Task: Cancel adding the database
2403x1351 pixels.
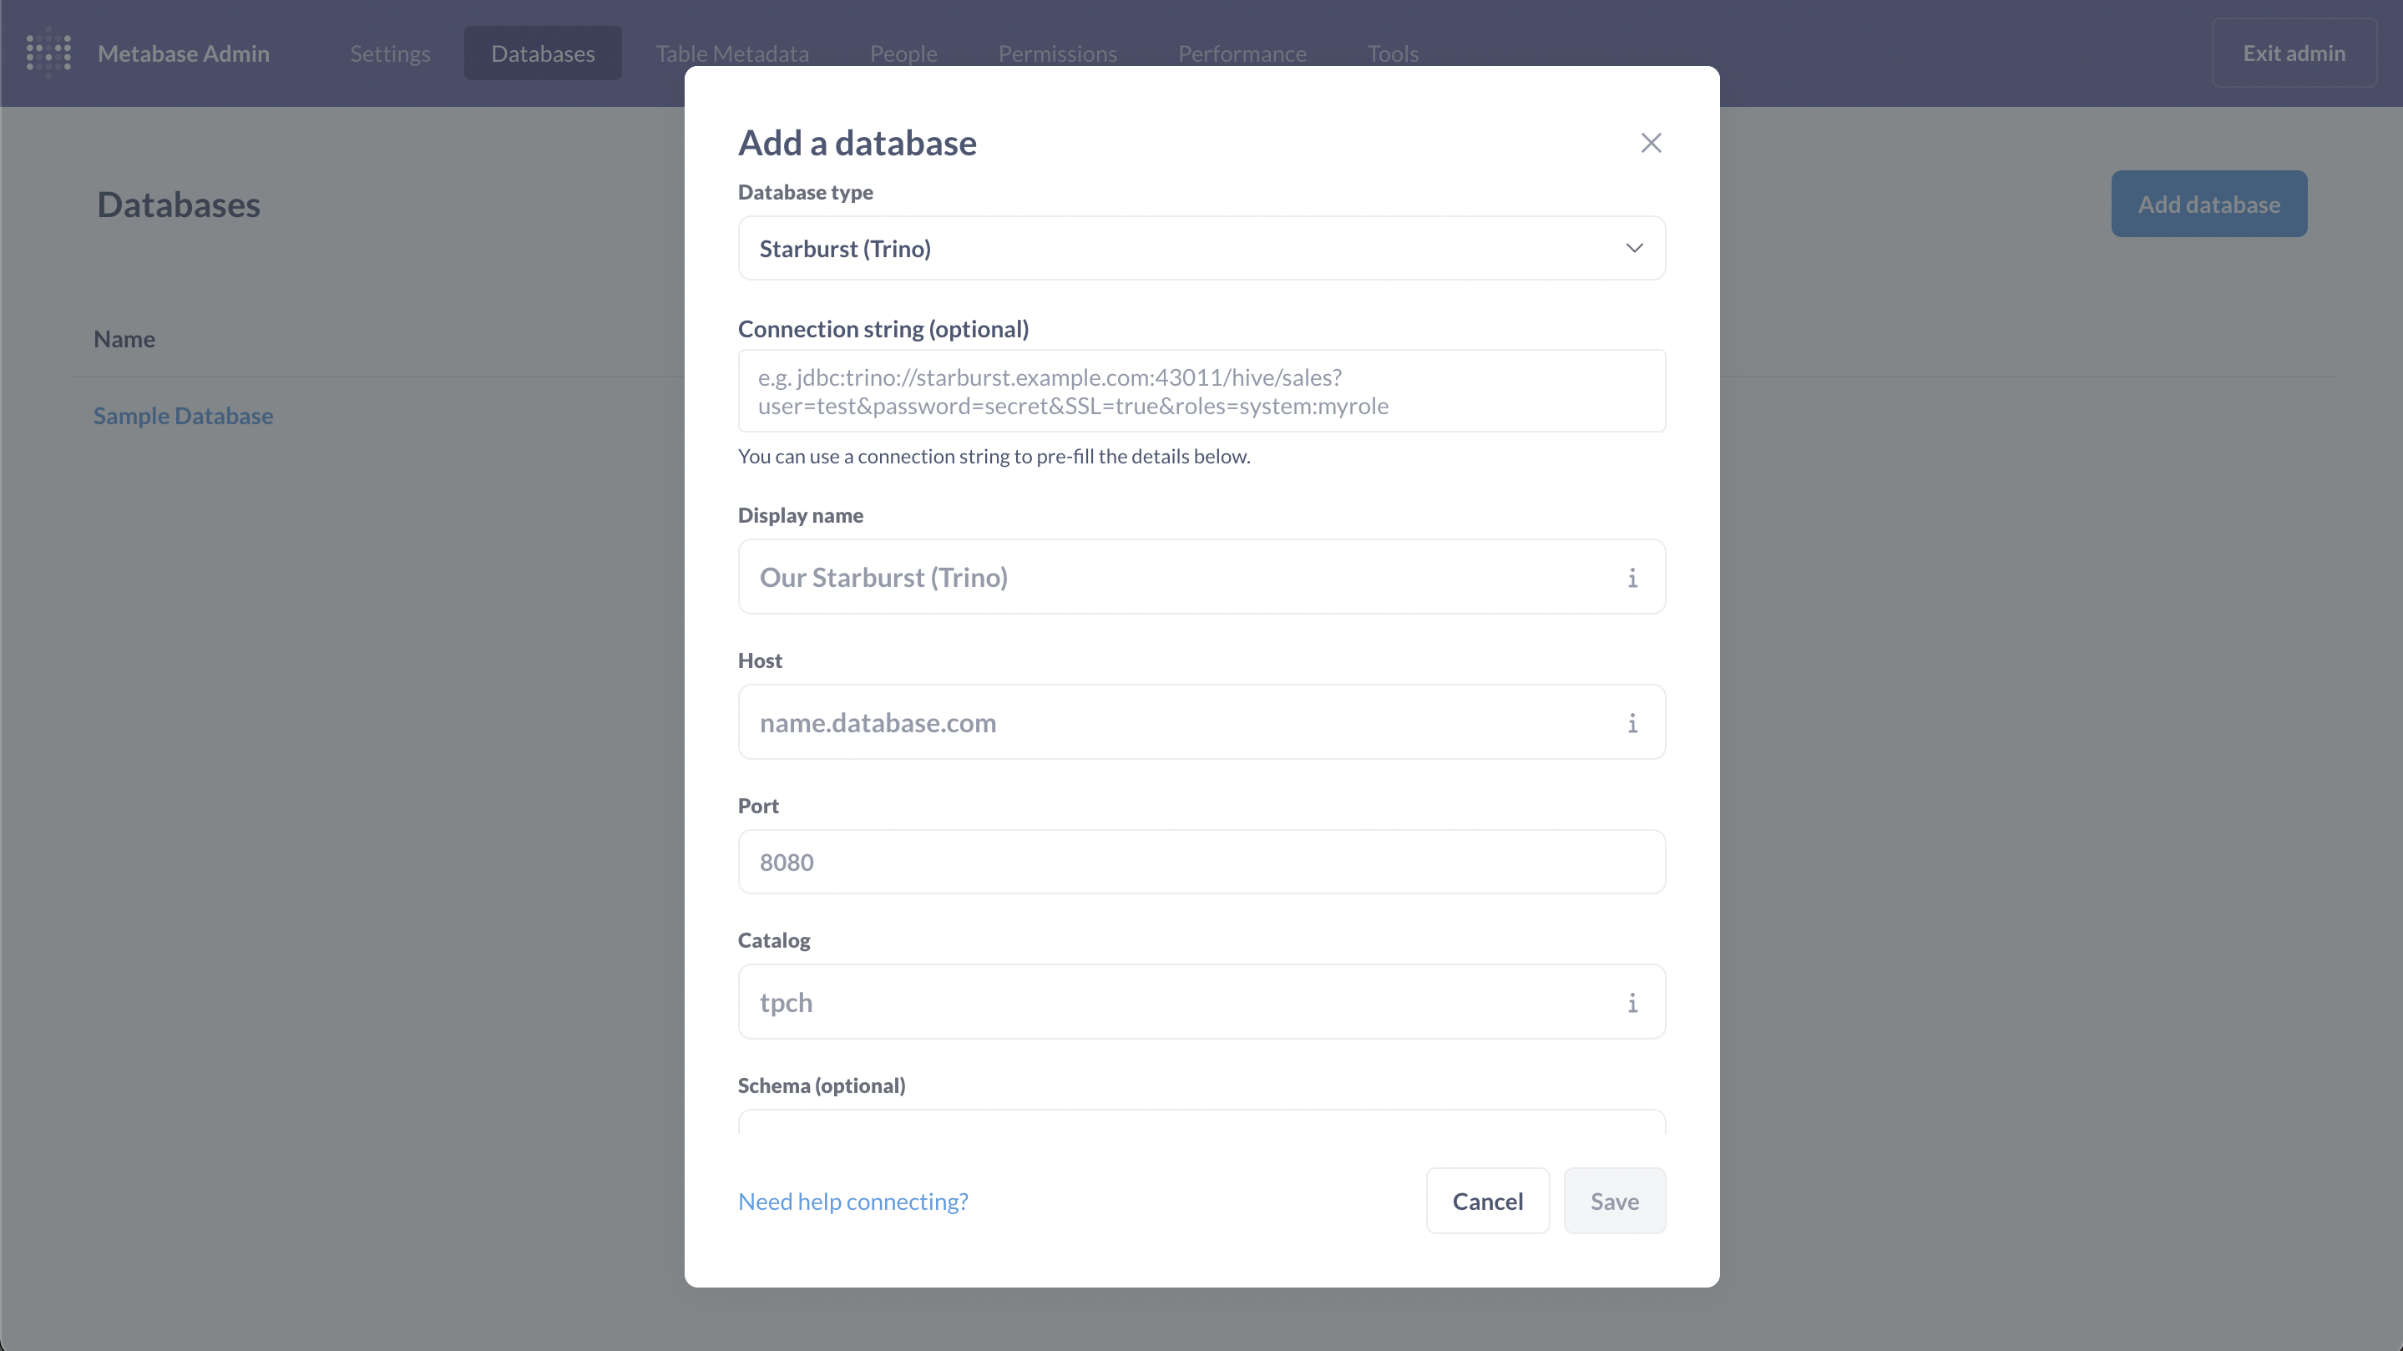Action: point(1486,1201)
